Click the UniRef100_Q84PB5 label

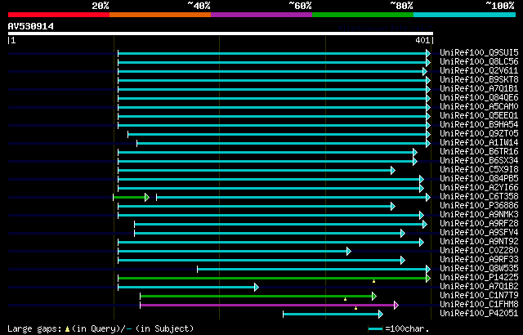(x=479, y=179)
